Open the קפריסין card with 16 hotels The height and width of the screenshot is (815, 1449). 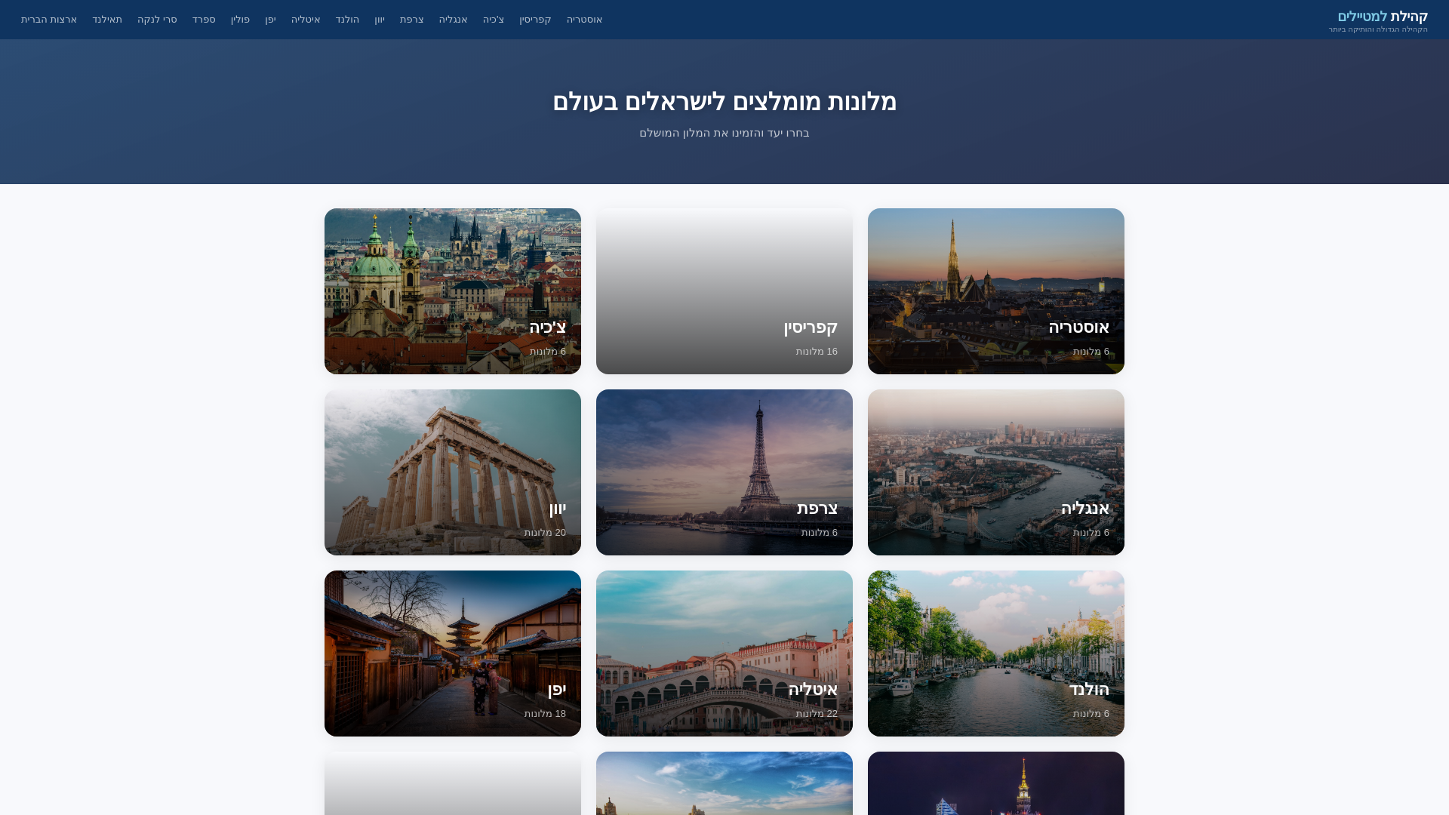click(x=724, y=291)
